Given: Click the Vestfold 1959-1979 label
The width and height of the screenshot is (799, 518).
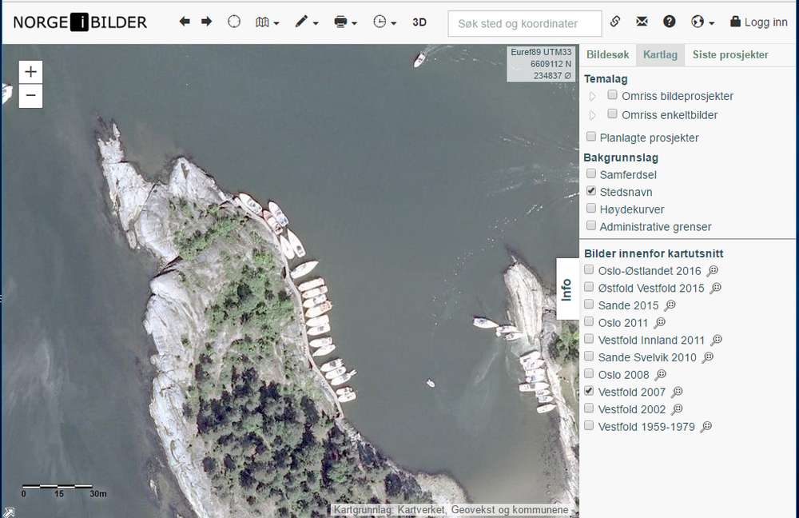Looking at the screenshot, I should (646, 427).
